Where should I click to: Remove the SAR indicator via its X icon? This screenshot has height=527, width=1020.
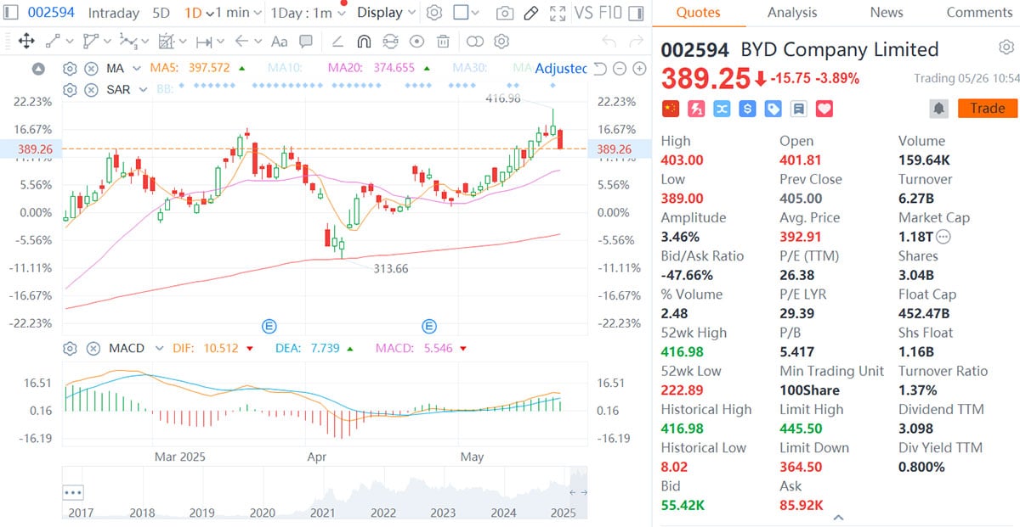tap(92, 90)
